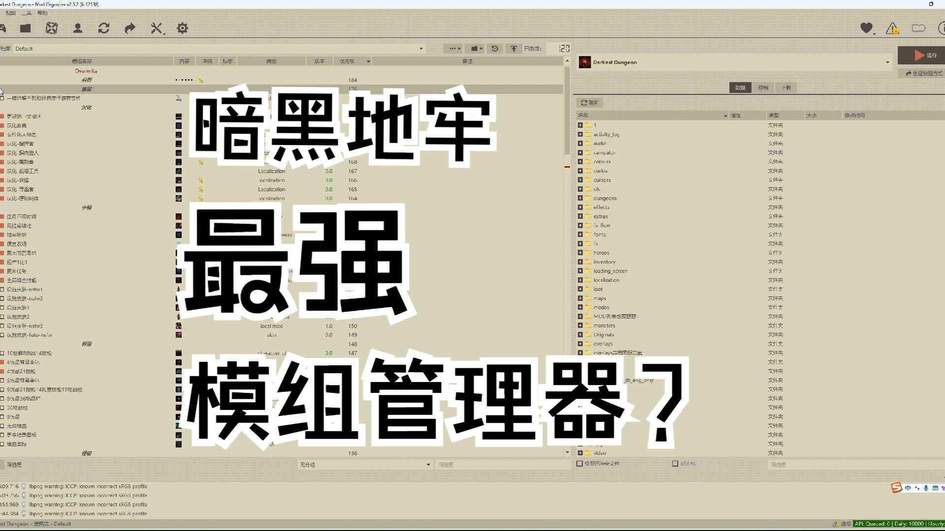The height and width of the screenshot is (531, 945).
Task: Expand the Default profile dropdown
Action: [x=421, y=48]
